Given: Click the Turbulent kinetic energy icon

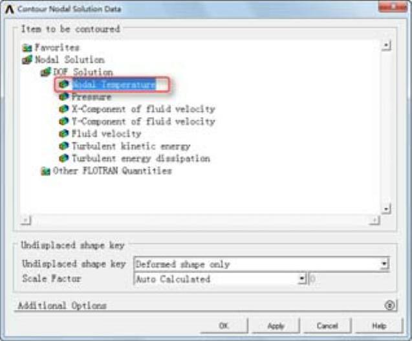Looking at the screenshot, I should point(63,146).
